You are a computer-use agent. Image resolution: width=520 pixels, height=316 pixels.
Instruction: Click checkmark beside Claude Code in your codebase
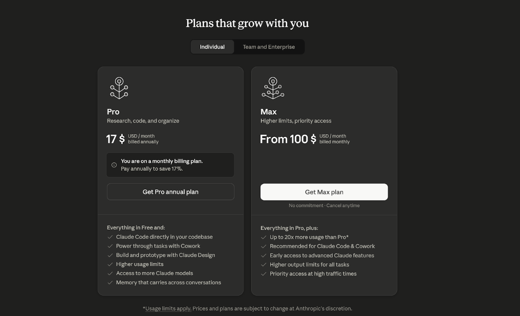[x=110, y=237]
